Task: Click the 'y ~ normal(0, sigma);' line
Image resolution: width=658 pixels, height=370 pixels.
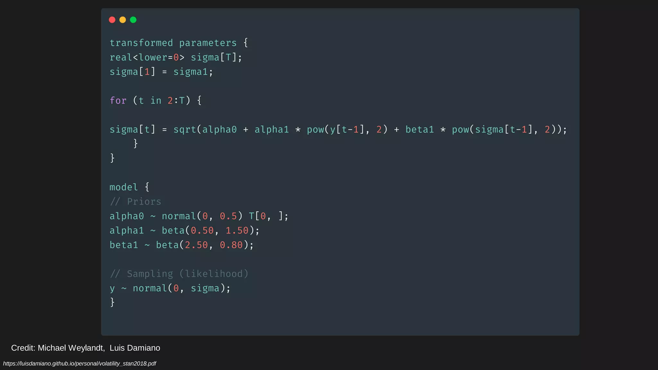Action: [170, 288]
